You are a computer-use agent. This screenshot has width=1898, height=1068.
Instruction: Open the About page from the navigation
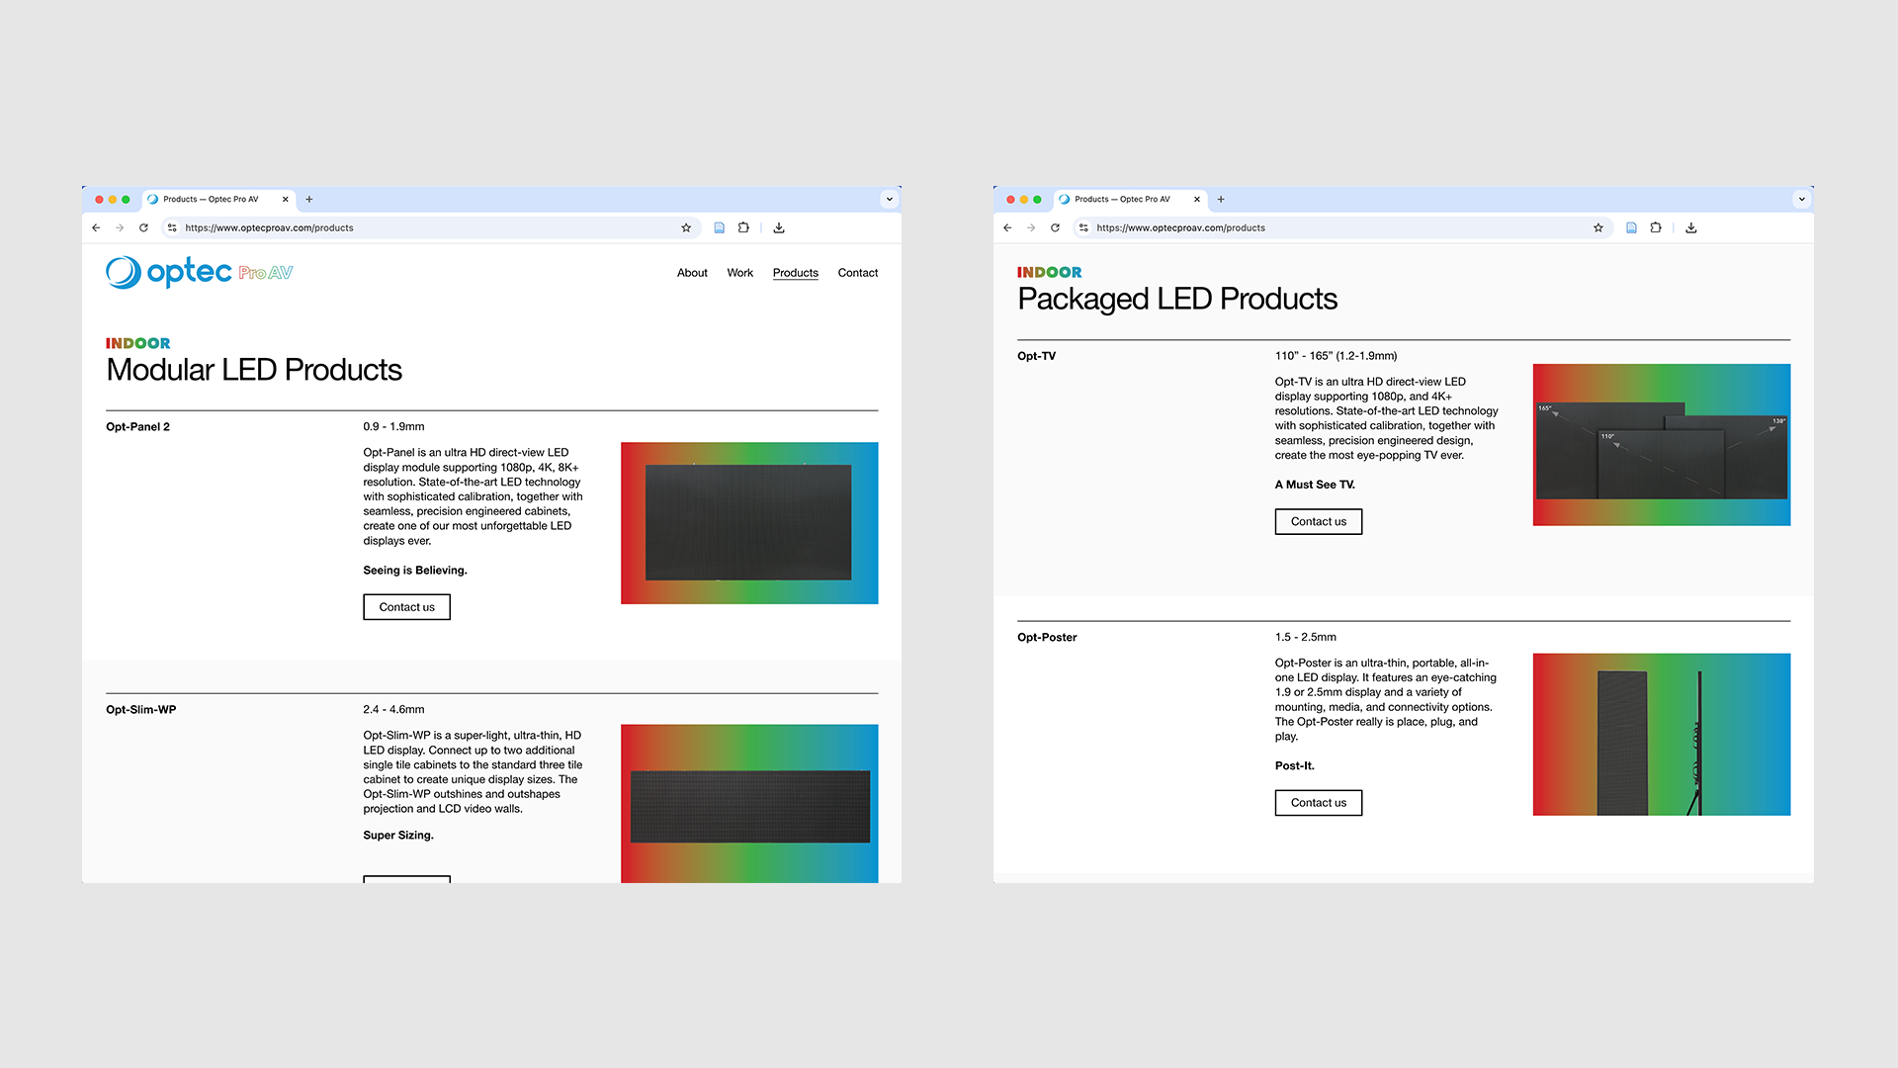tap(692, 273)
